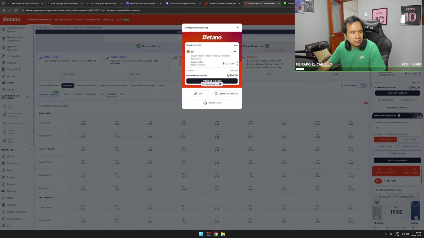Click Básquetbol sport icon

[3, 163]
